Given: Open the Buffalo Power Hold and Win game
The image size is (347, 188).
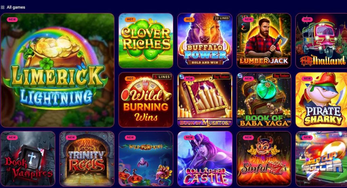Looking at the screenshot, I should click(205, 41).
